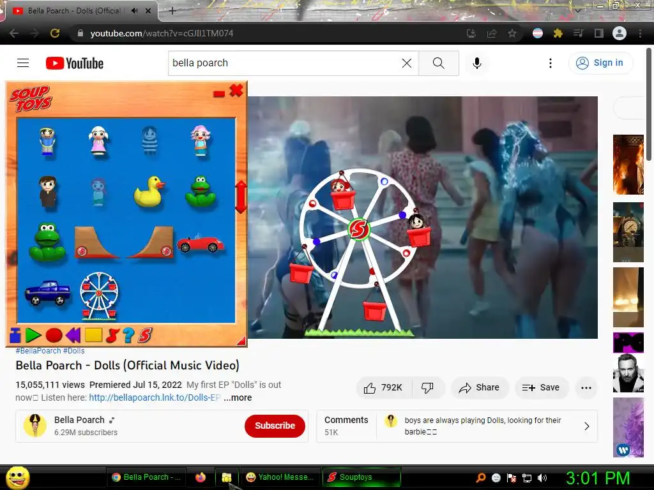Subscribe to Bella Poarch channel
The width and height of the screenshot is (654, 490).
275,426
